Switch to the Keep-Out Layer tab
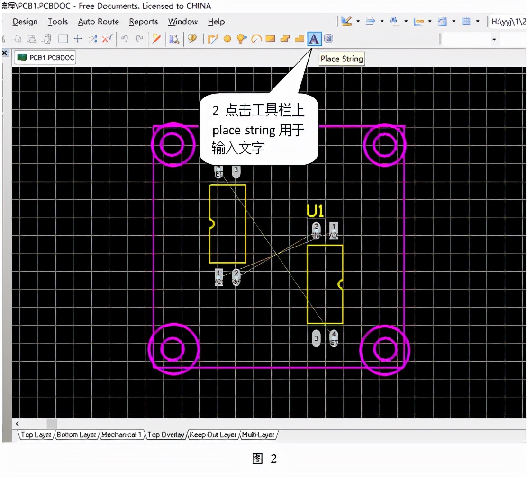Screen dimensions: 527x477 point(213,434)
